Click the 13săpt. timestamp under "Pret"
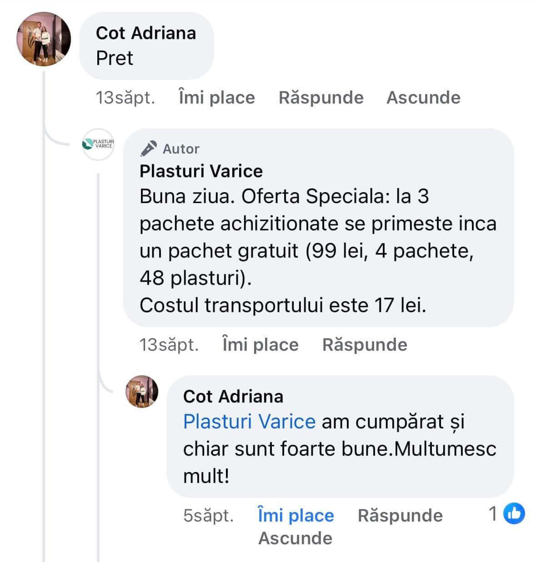536x562 pixels. click(x=125, y=98)
